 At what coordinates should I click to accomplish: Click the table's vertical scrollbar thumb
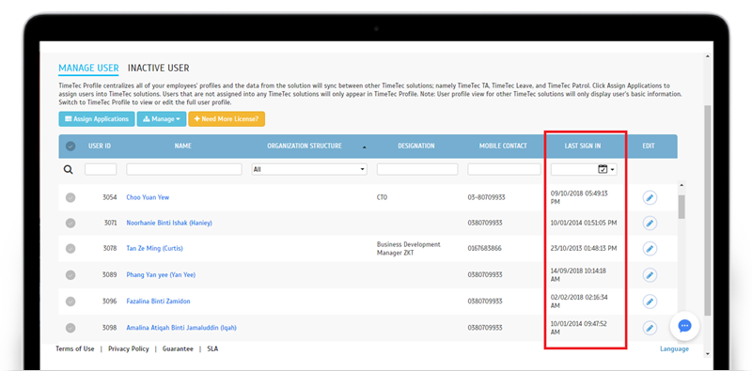(x=681, y=207)
